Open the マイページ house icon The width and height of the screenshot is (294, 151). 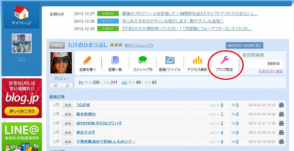coord(21,13)
